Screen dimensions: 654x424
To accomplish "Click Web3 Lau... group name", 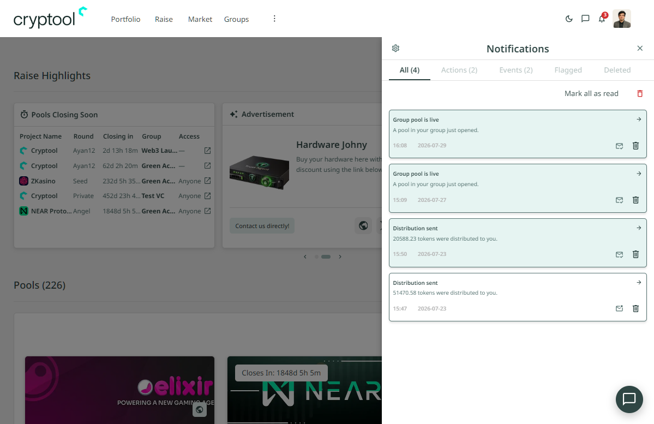I will point(159,151).
